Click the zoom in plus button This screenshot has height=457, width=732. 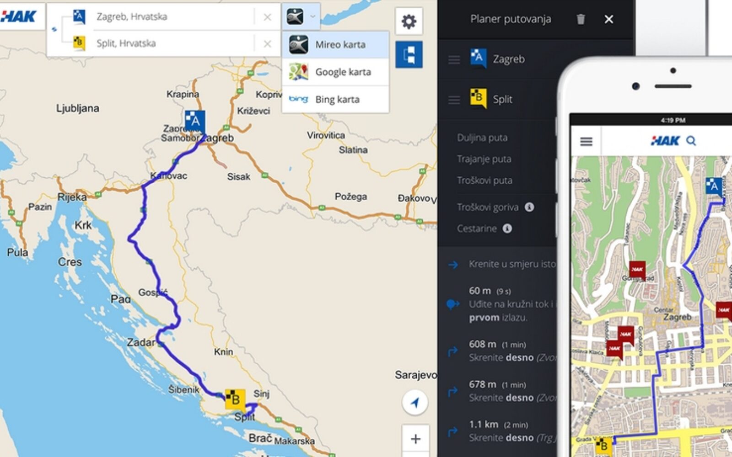pyautogui.click(x=415, y=439)
